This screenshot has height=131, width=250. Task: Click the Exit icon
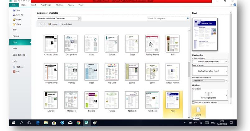click(14, 72)
